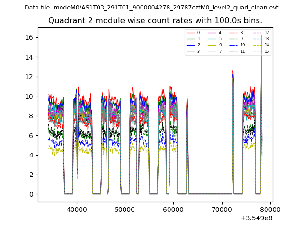Click the x-axis tick label 40000
The image size is (303, 227).
77,209
